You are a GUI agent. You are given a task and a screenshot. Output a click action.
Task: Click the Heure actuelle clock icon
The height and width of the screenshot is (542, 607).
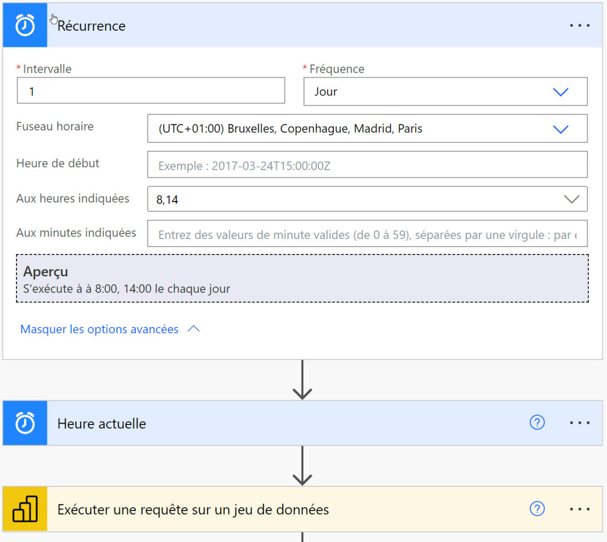[24, 423]
